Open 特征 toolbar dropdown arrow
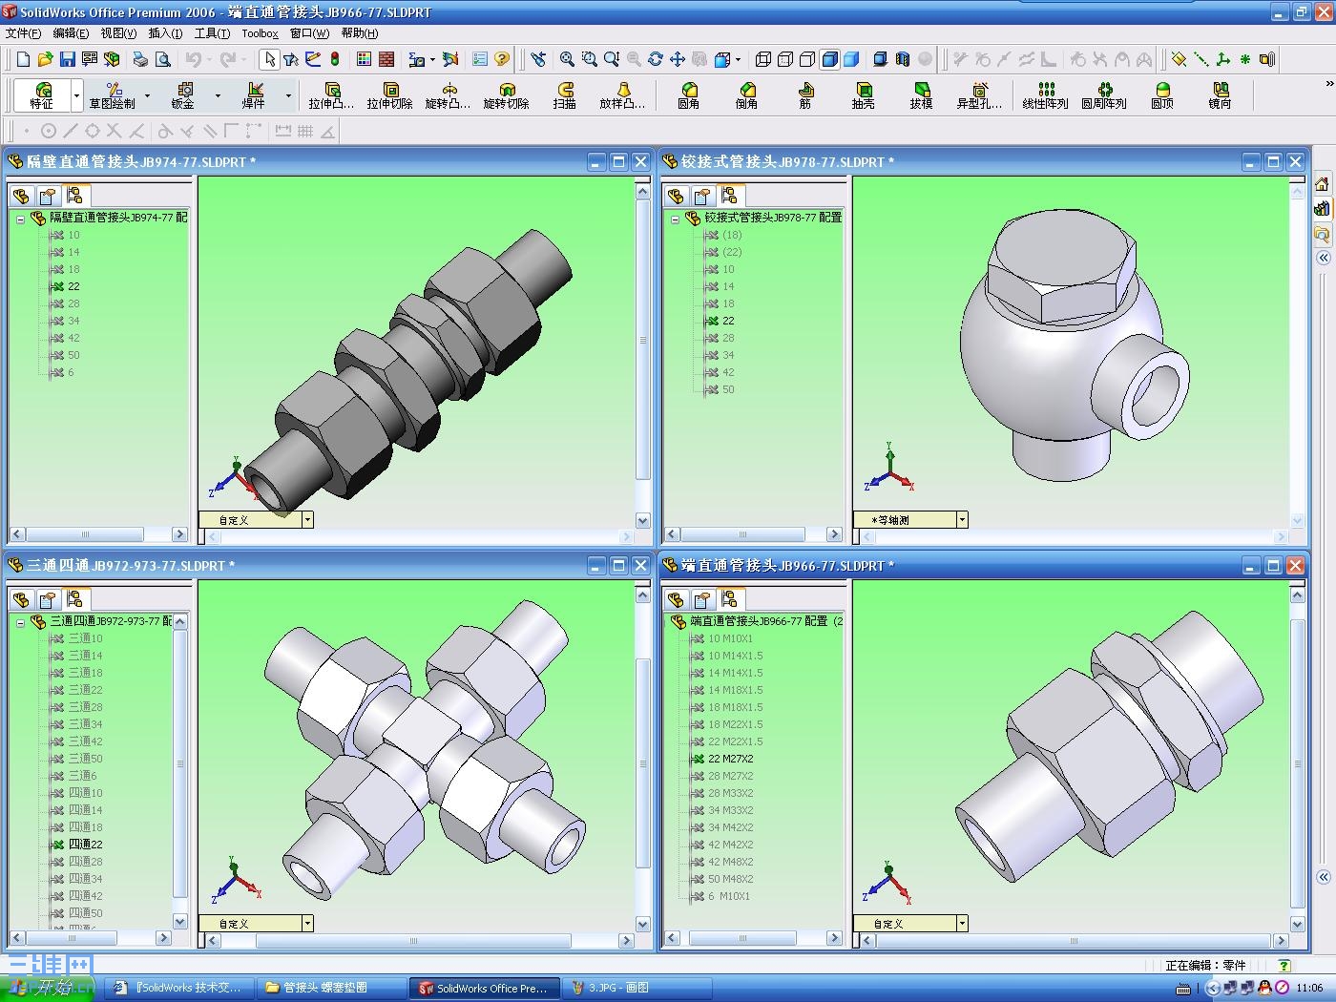The image size is (1336, 1002). pos(76,95)
